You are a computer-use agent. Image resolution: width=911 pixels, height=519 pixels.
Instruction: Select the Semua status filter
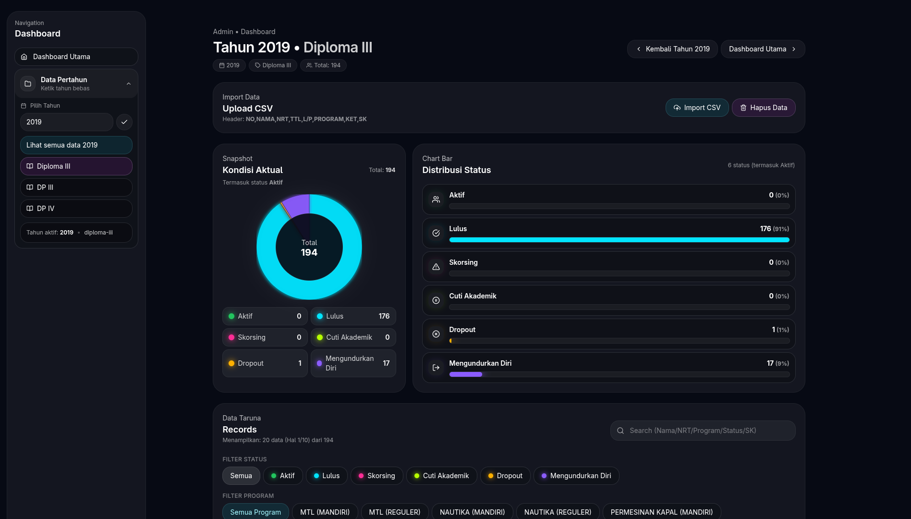click(241, 476)
